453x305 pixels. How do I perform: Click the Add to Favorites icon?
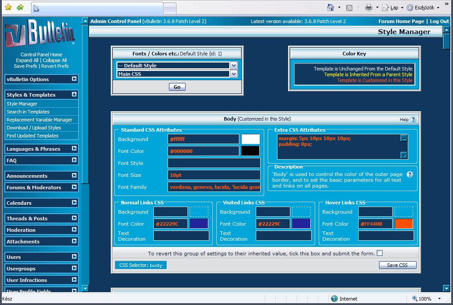[20, 8]
